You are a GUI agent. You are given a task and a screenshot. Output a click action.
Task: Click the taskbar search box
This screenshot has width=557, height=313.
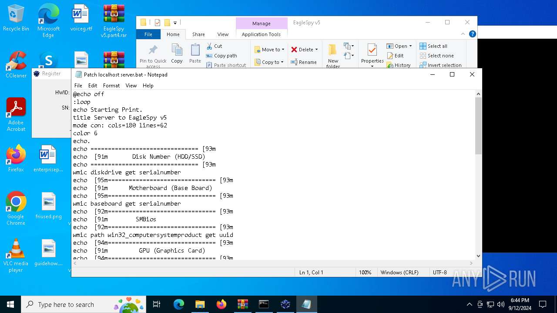pyautogui.click(x=84, y=304)
